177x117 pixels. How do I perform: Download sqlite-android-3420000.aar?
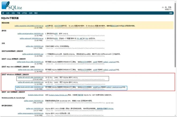click(x=33, y=54)
